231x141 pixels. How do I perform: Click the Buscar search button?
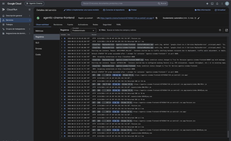pos(162,3)
